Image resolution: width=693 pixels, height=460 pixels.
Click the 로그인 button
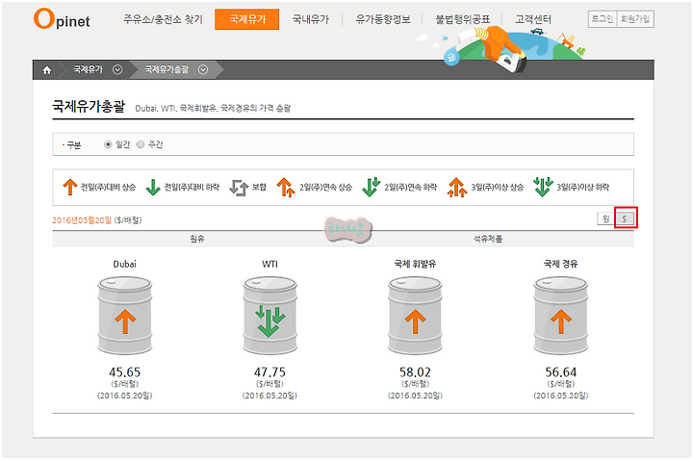pyautogui.click(x=602, y=19)
